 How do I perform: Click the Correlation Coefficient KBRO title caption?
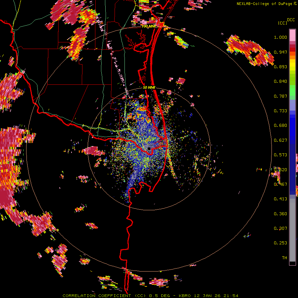150,296
